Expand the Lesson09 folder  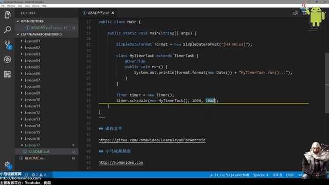(47, 93)
